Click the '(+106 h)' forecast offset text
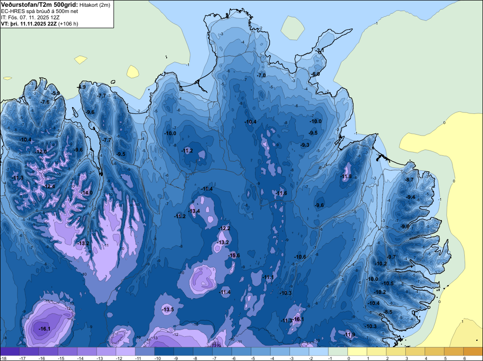Image resolution: width=483 pixels, height=361 pixels. pyautogui.click(x=68, y=24)
